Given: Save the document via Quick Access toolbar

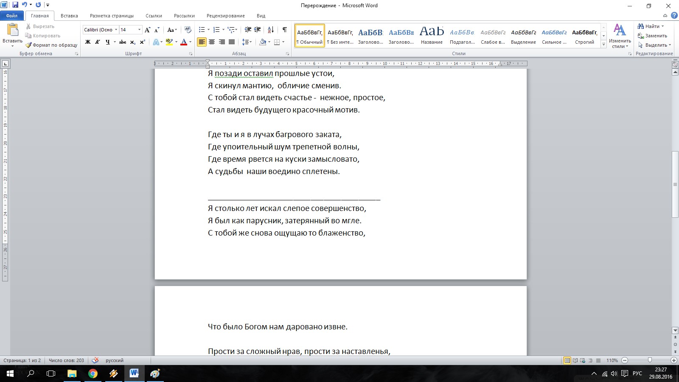Looking at the screenshot, I should pos(15,5).
